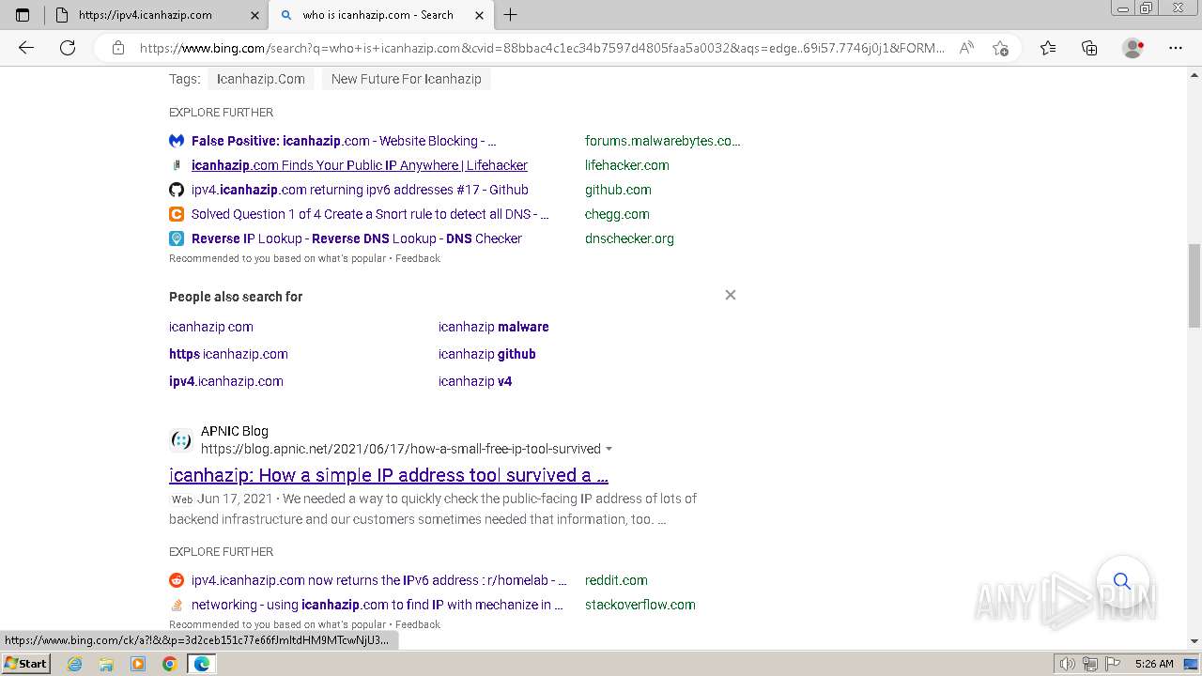Viewport: 1202px width, 676px height.
Task: View site information lock icon
Action: pos(118,48)
